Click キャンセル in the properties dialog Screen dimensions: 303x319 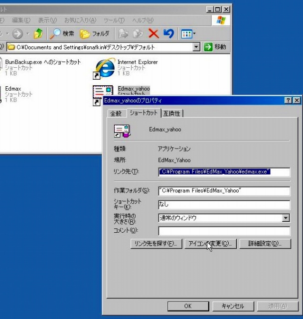tap(233, 306)
